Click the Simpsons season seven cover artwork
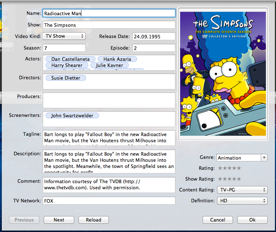Image resolution: width=276 pixels, height=232 pixels. coord(223,73)
